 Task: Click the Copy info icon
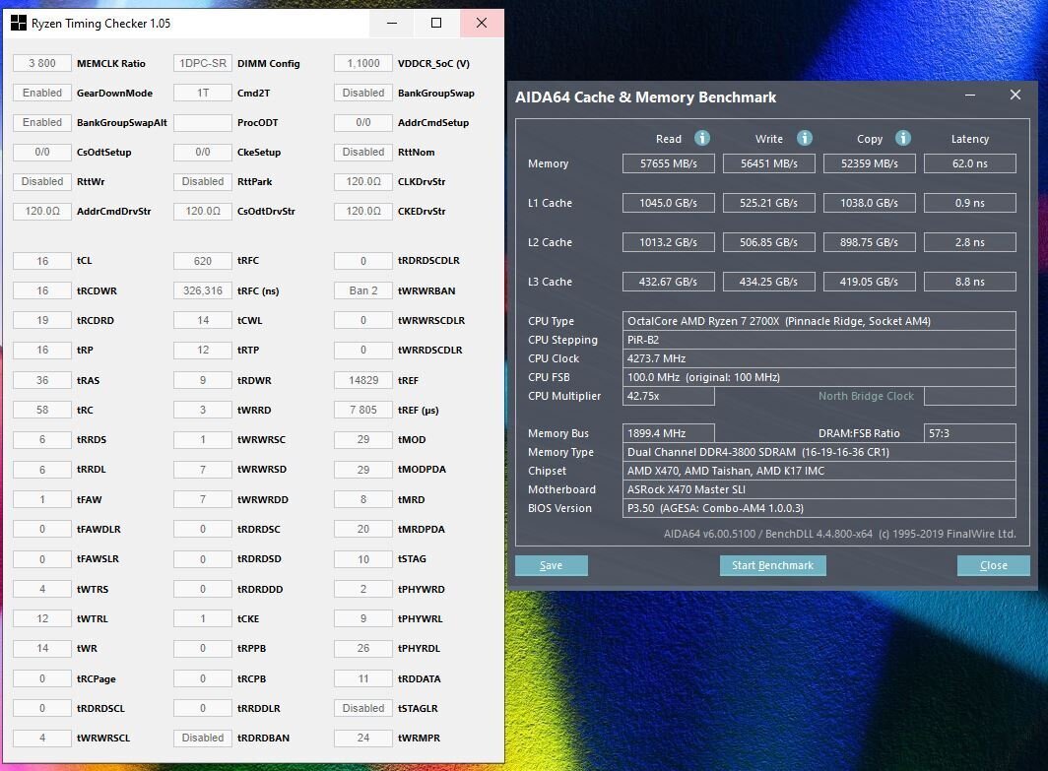coord(903,139)
